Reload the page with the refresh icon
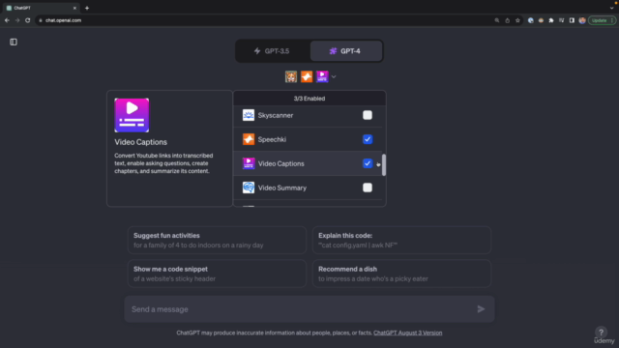This screenshot has height=348, width=619. 28,20
